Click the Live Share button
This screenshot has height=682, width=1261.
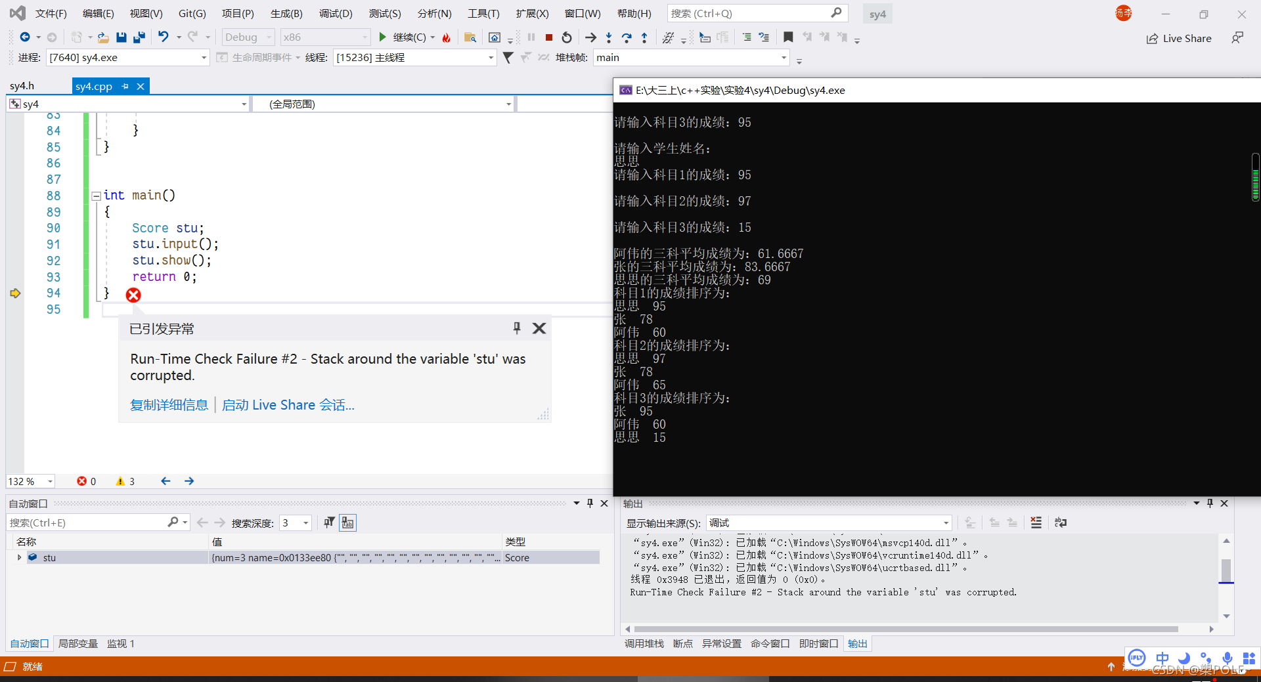(x=1179, y=38)
